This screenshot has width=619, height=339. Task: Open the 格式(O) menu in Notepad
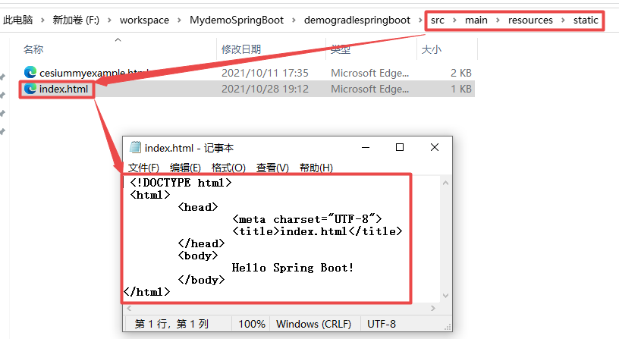click(x=228, y=168)
